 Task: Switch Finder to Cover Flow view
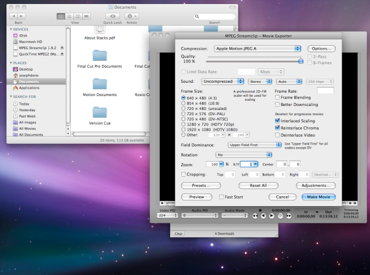click(x=86, y=16)
